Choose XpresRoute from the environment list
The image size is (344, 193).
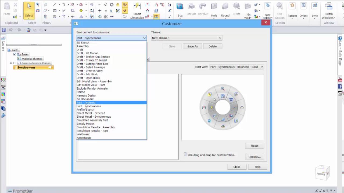[x=112, y=138]
